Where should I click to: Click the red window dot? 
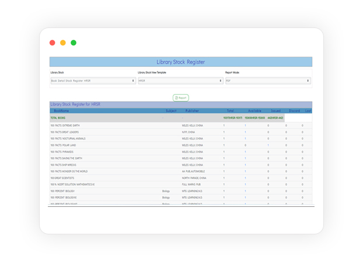tap(53, 43)
